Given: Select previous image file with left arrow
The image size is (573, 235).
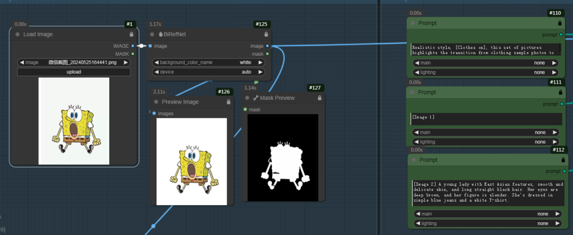Looking at the screenshot, I should (x=22, y=63).
